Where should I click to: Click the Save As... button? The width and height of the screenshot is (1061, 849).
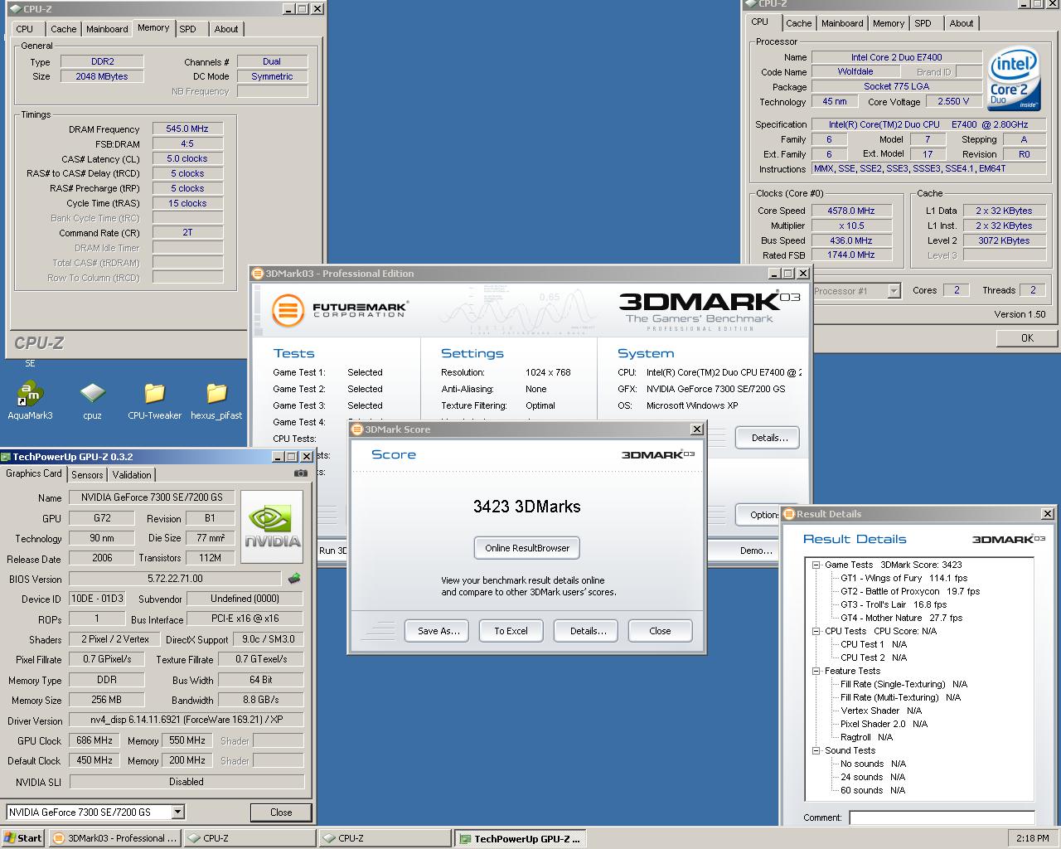(438, 631)
